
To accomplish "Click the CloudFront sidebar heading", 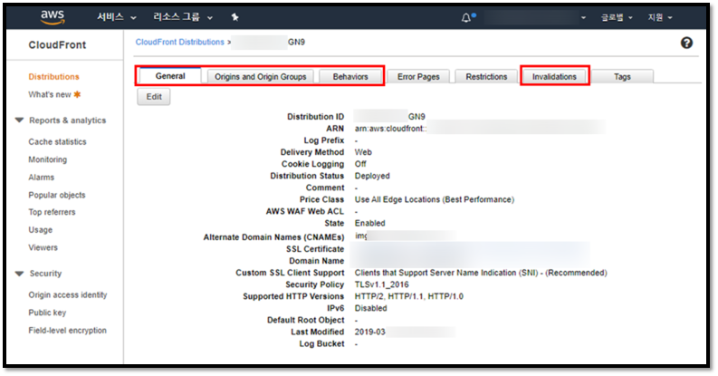I will (x=57, y=45).
